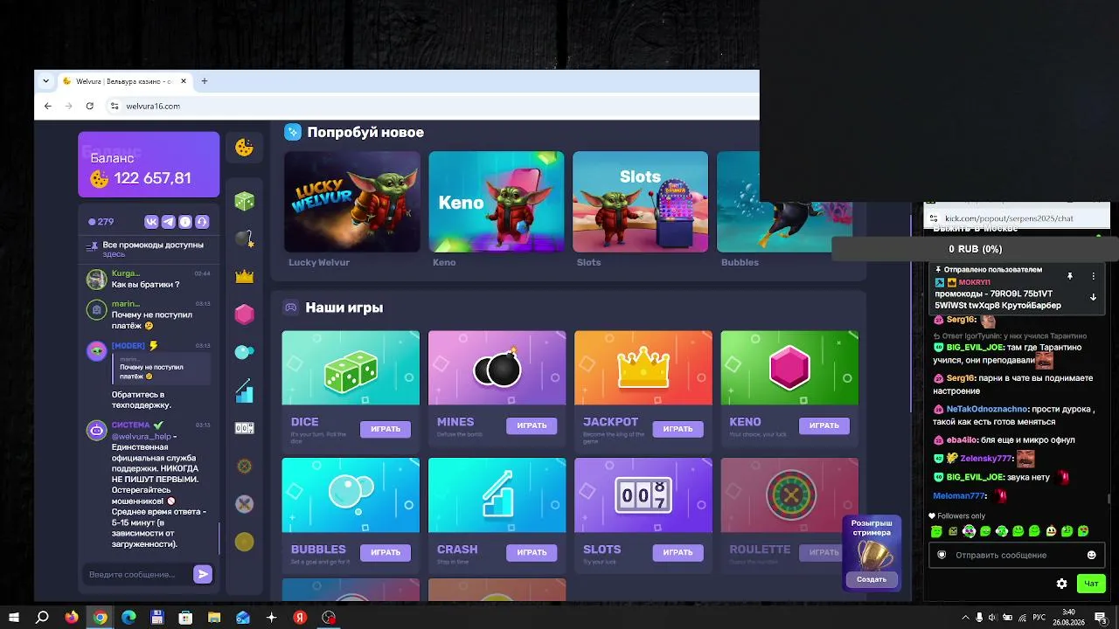Follow the promo codes 'здесь' link
The height and width of the screenshot is (629, 1119).
114,254
